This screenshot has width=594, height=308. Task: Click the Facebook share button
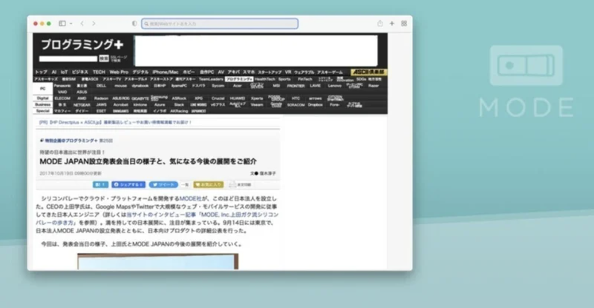click(x=128, y=185)
